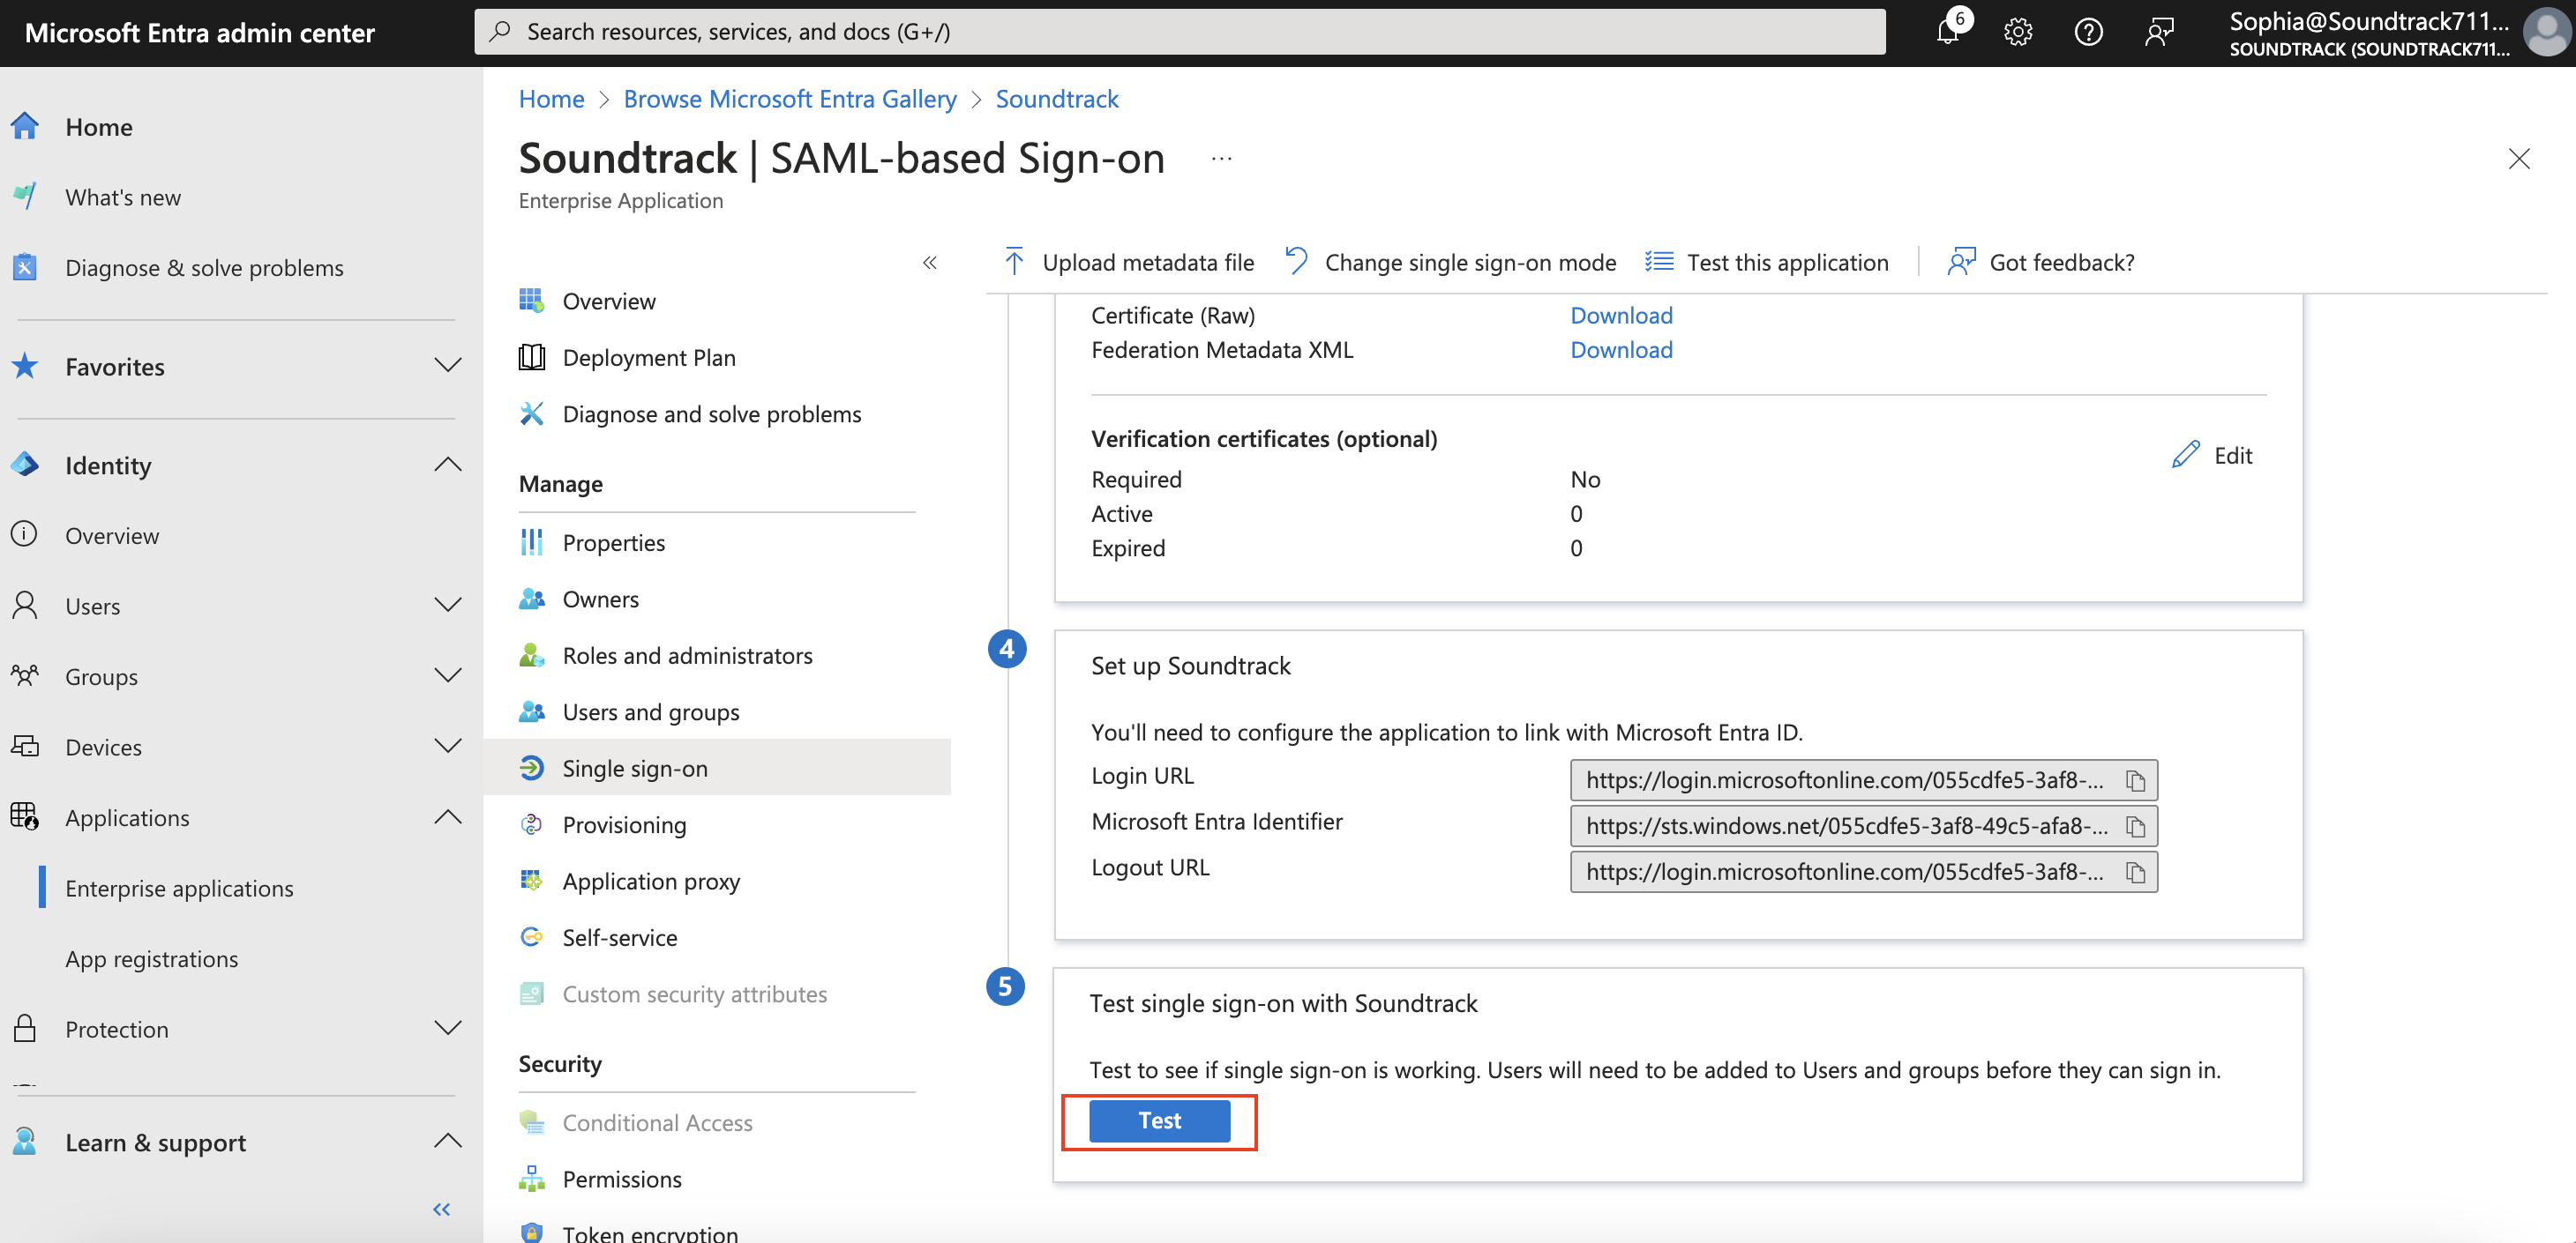Image resolution: width=2576 pixels, height=1243 pixels.
Task: Copy the Login URL value
Action: pos(2135,780)
